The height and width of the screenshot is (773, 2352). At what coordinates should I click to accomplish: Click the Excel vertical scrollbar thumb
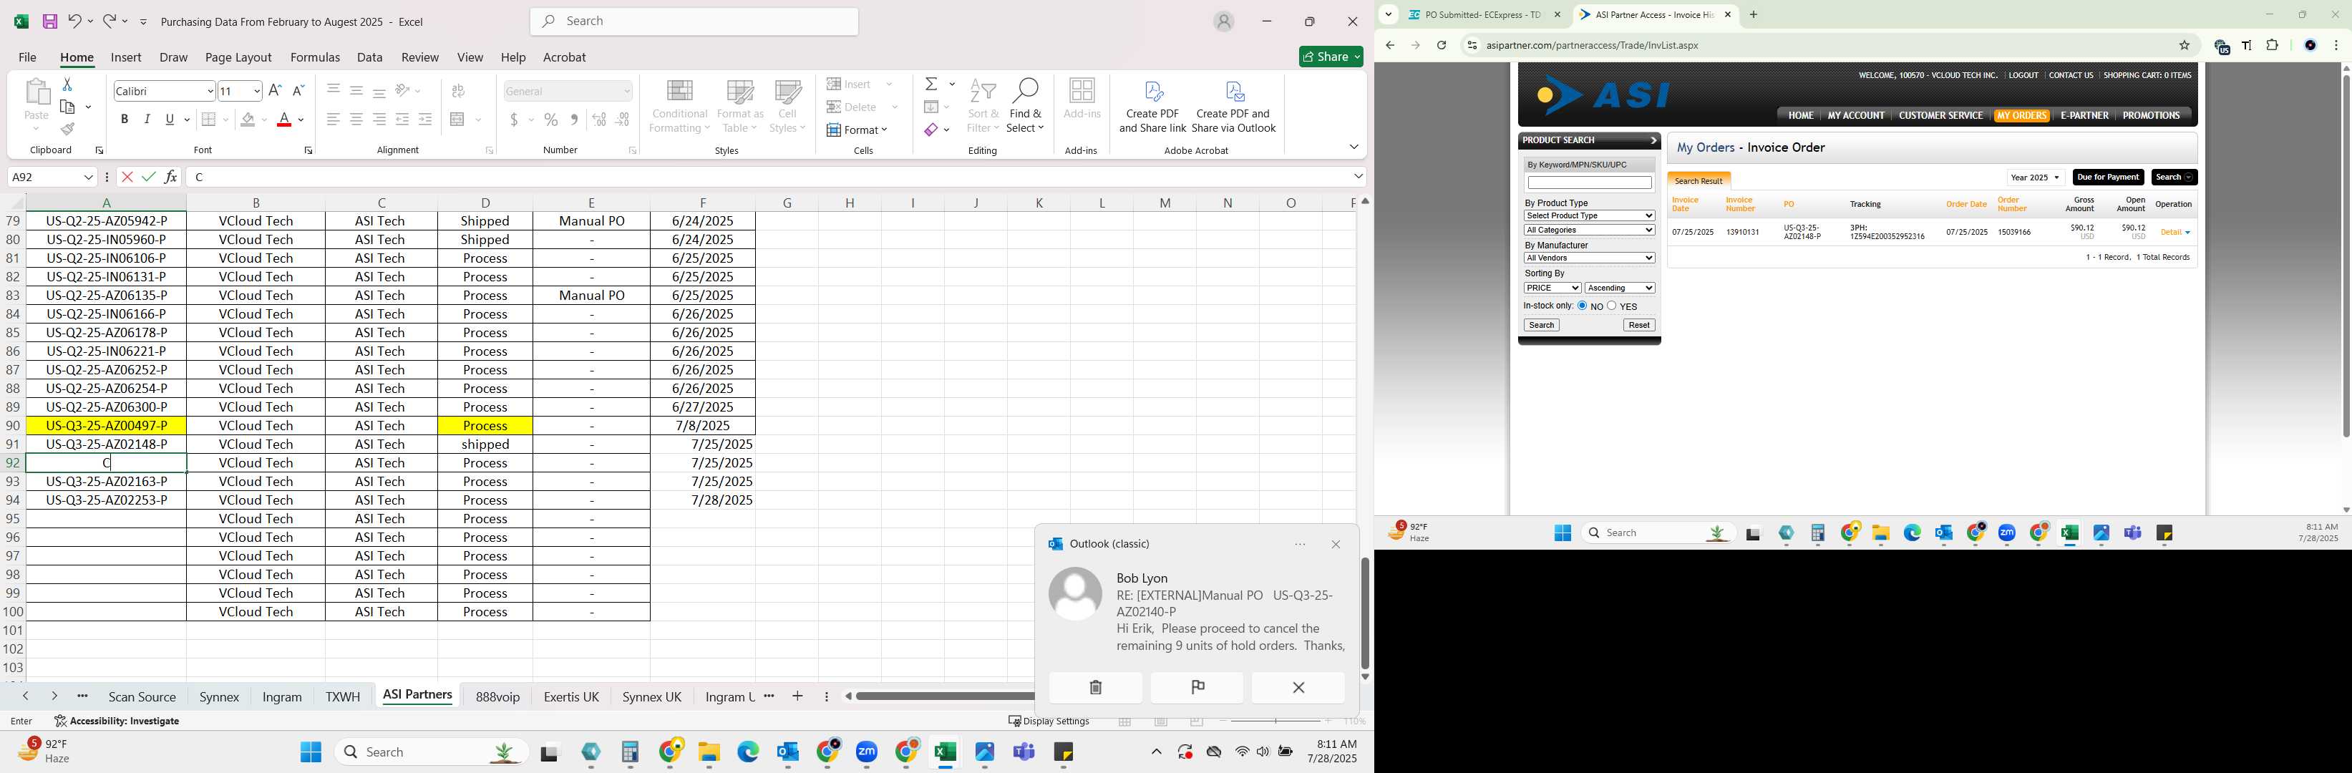click(x=1364, y=613)
